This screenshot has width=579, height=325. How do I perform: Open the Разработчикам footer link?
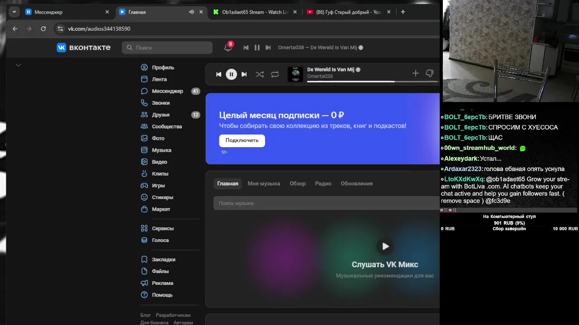click(x=173, y=315)
